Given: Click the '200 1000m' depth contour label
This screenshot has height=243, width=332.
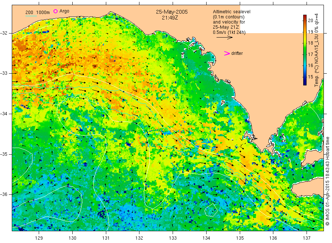Looking at the screenshot, I should pyautogui.click(x=38, y=13).
